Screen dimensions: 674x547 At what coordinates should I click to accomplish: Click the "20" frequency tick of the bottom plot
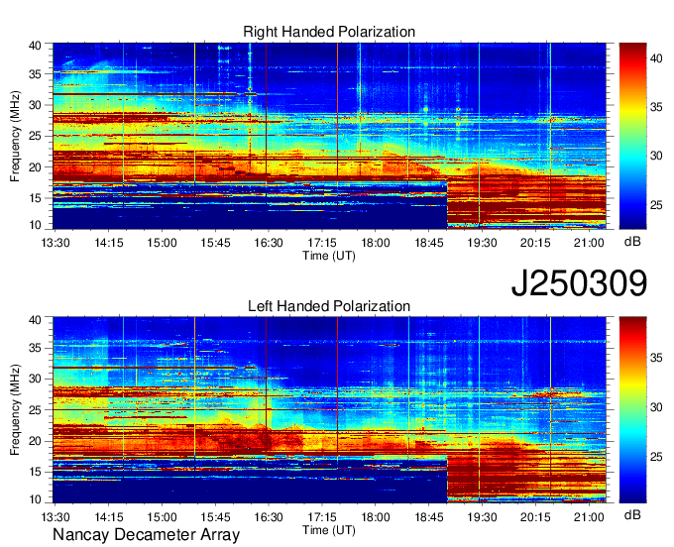point(35,441)
